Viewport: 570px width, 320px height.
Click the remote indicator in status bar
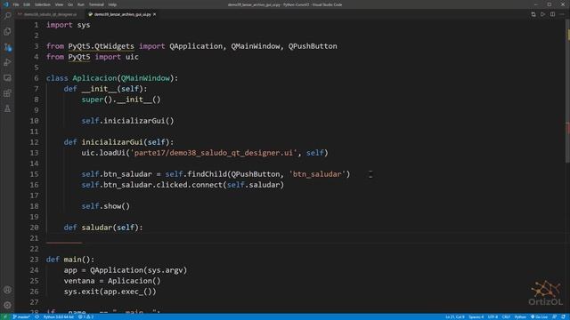5,316
